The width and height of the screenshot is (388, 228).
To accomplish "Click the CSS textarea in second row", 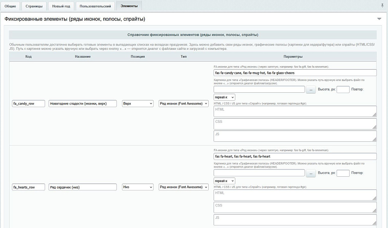I will [x=295, y=207].
